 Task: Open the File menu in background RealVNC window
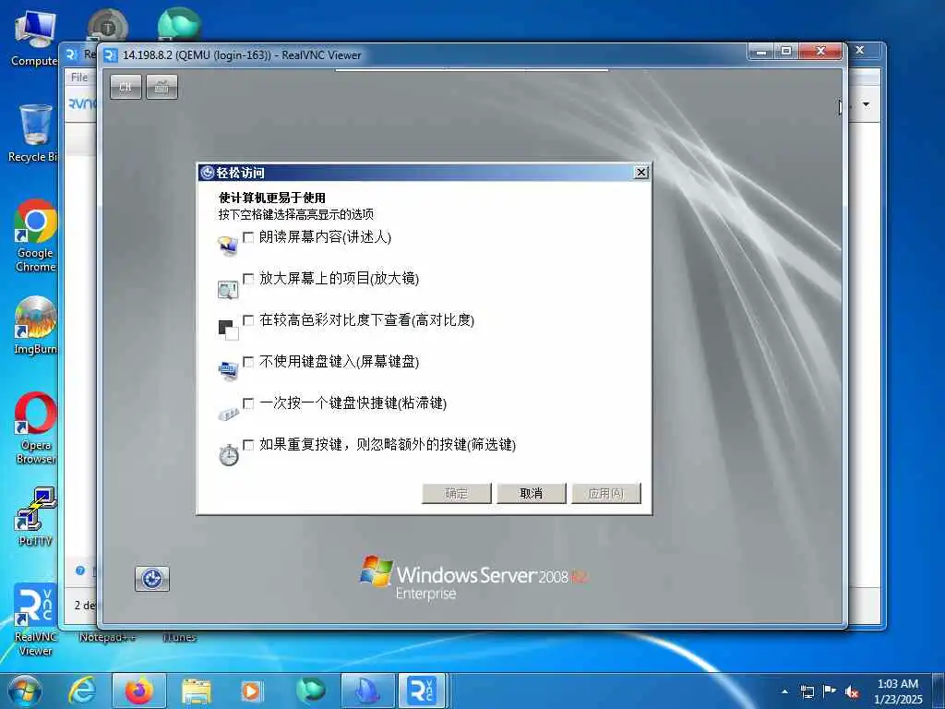[x=79, y=78]
